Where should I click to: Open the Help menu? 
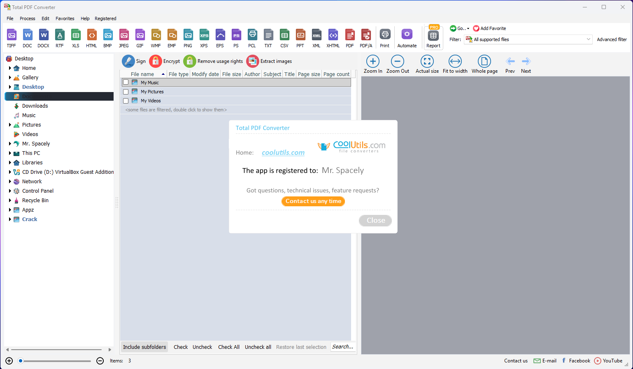[85, 18]
